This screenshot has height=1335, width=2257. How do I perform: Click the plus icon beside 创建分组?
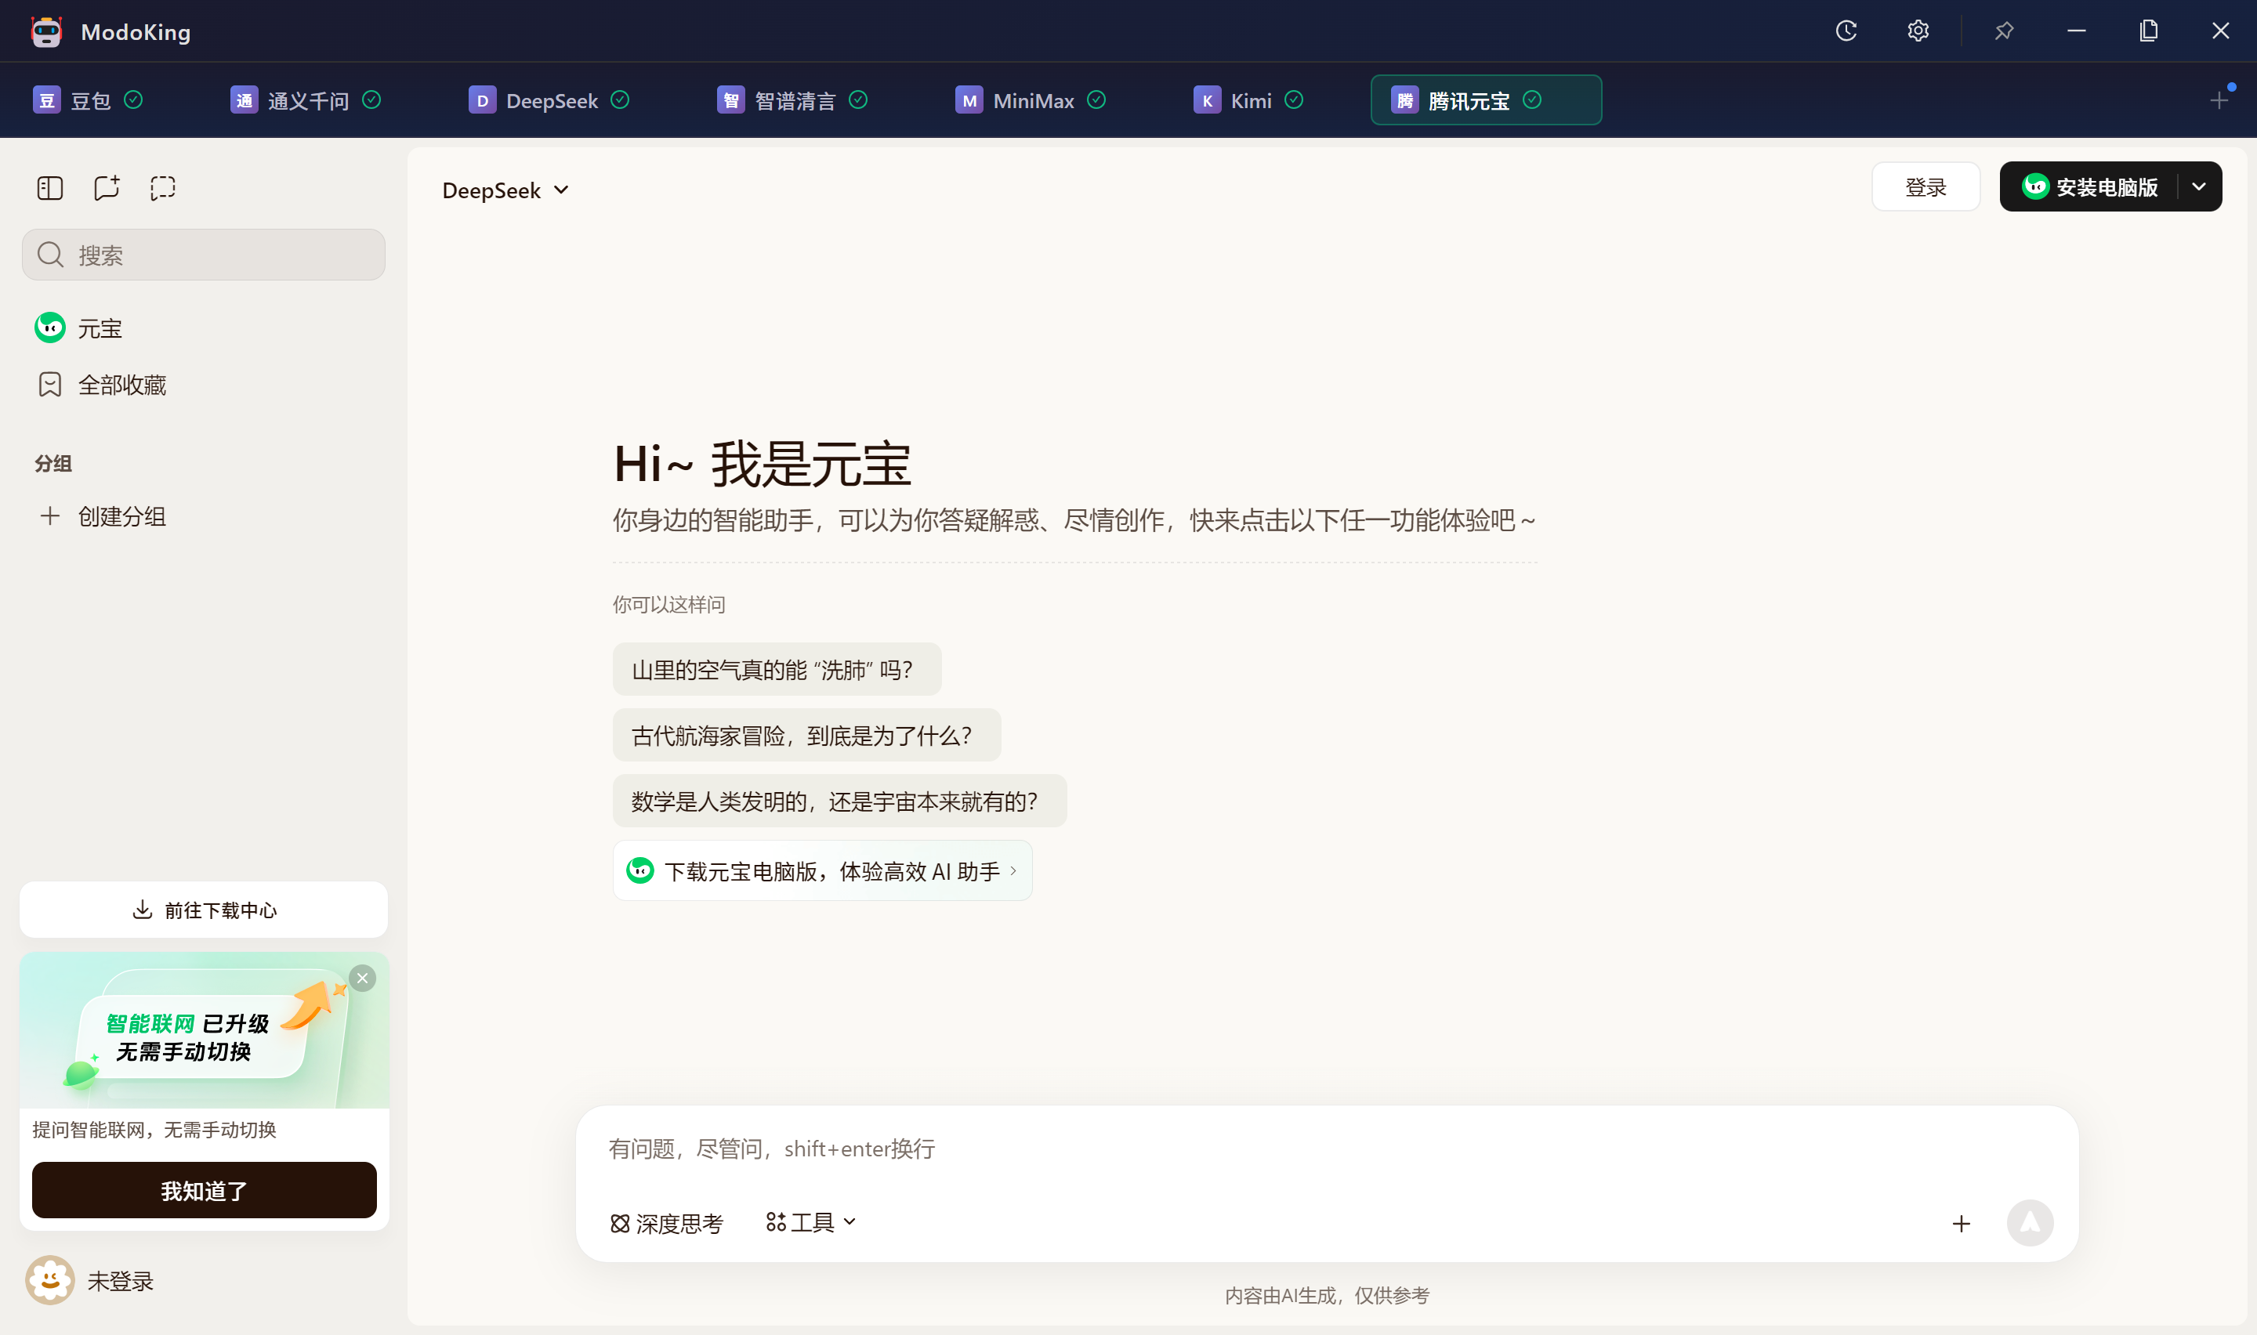click(x=50, y=516)
